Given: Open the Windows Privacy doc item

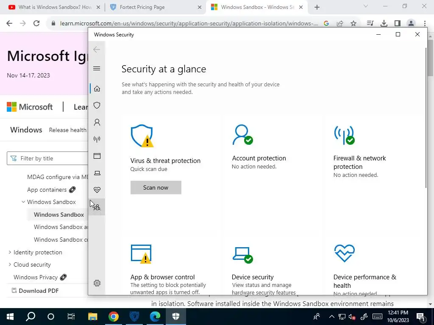Looking at the screenshot, I should click(x=36, y=277).
